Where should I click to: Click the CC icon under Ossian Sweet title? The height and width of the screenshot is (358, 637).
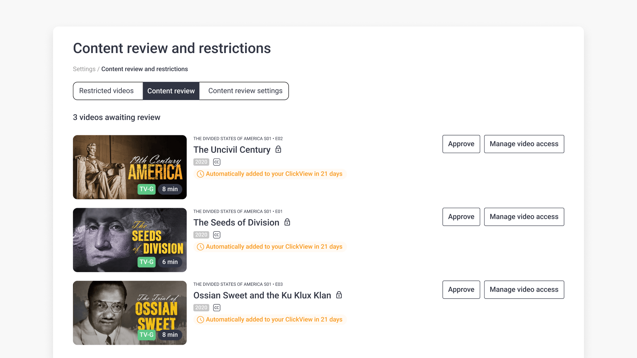[x=216, y=308]
